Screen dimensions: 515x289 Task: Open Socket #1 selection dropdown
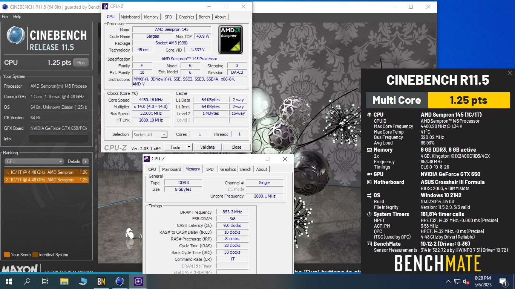tap(150, 134)
